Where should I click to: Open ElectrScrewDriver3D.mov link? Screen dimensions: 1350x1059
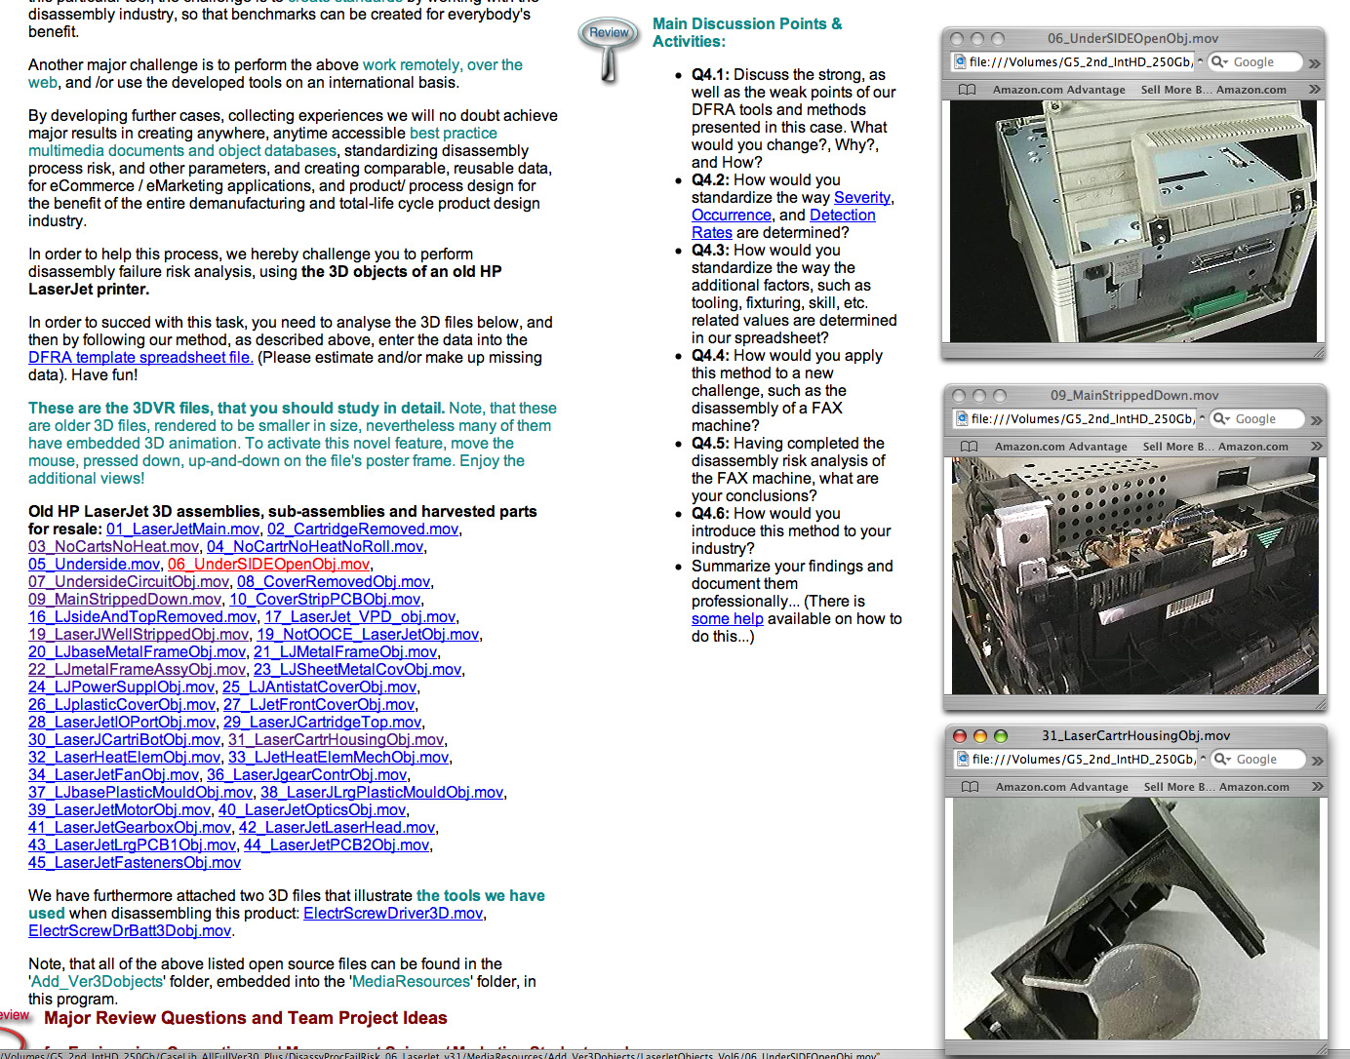click(393, 914)
